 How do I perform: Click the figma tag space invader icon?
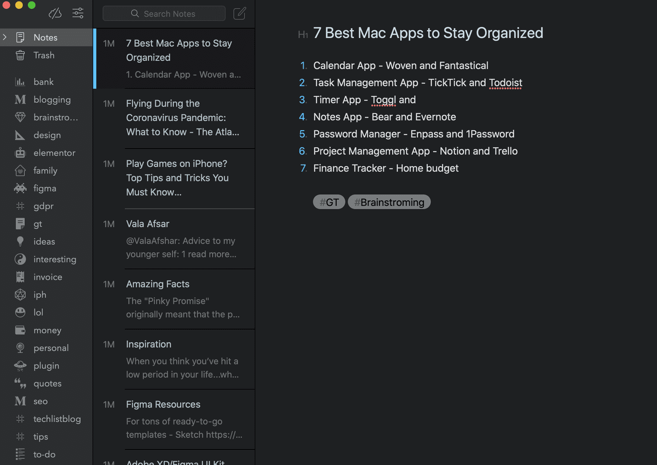(20, 188)
